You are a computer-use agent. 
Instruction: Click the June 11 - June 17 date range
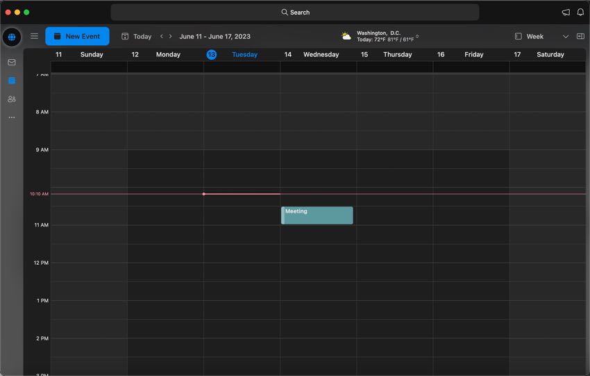click(x=214, y=36)
